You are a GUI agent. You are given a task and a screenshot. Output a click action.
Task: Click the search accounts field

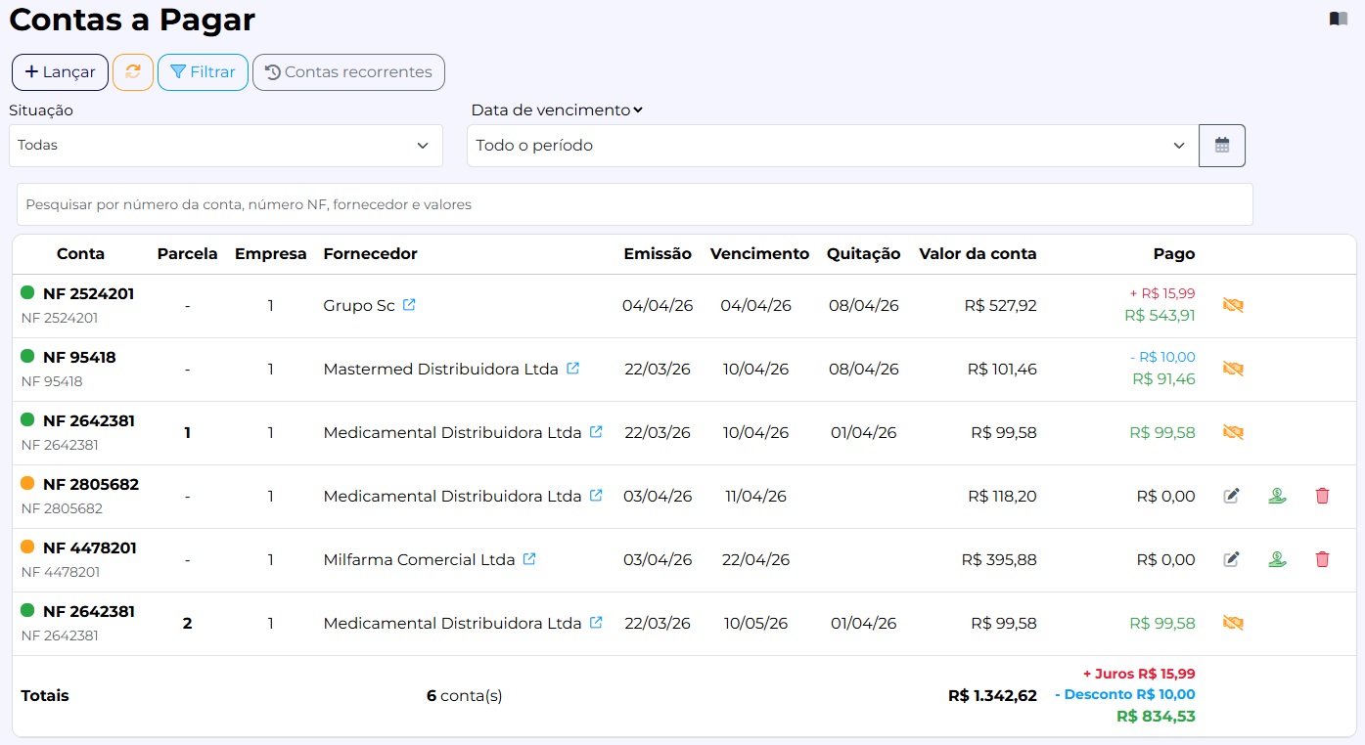pos(635,204)
